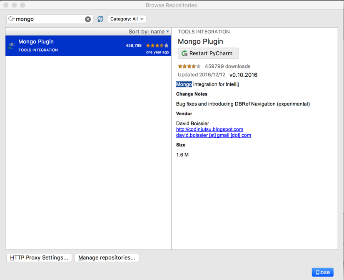Click Manage repositories button
This screenshot has height=280, width=344.
(x=107, y=257)
